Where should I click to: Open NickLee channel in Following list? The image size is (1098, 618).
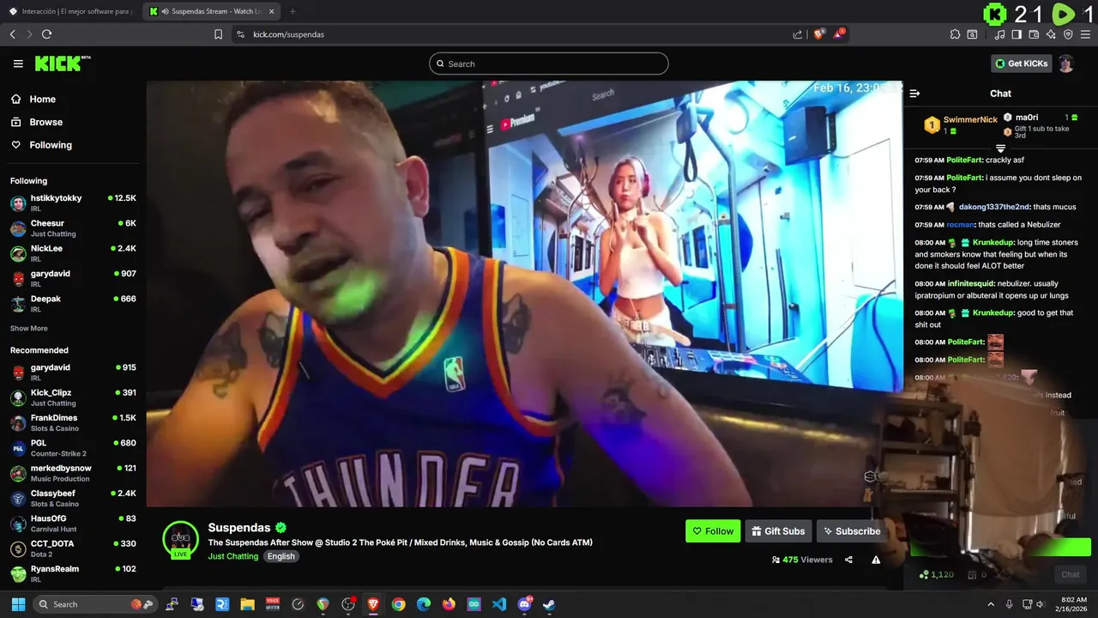[73, 253]
